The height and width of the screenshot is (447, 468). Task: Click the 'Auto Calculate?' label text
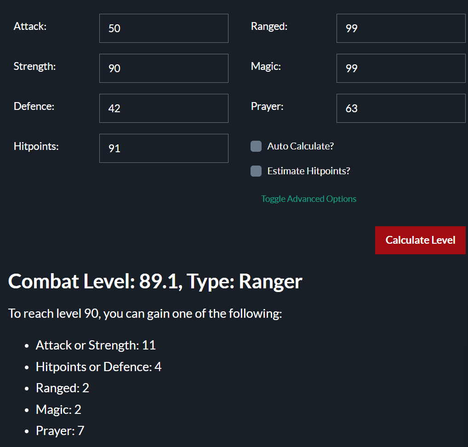tap(301, 146)
